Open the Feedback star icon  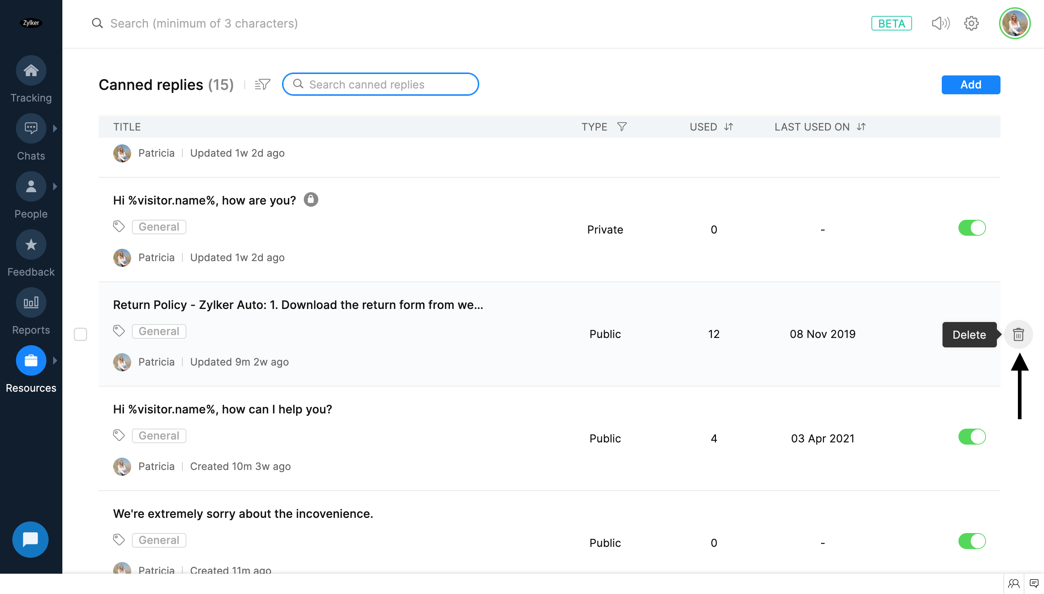[30, 245]
